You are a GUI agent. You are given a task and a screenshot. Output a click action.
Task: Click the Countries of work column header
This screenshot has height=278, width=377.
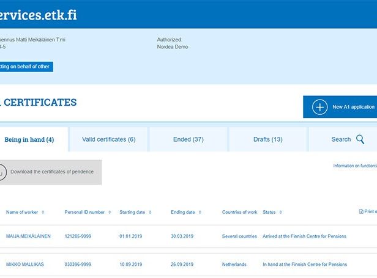pos(239,213)
